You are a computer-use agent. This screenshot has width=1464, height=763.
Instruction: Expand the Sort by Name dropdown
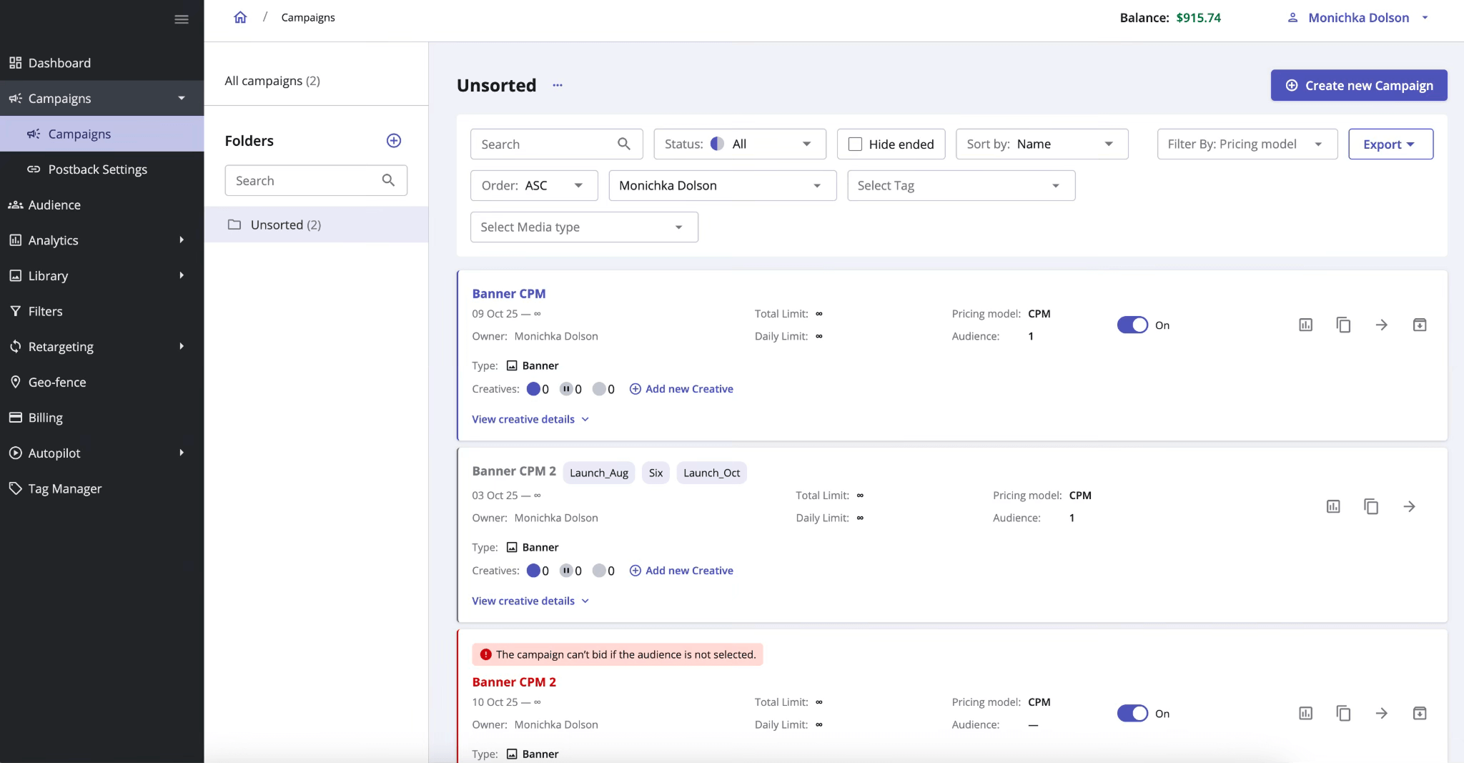[1041, 144]
